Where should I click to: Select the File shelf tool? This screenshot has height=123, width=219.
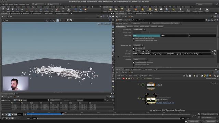85,10
